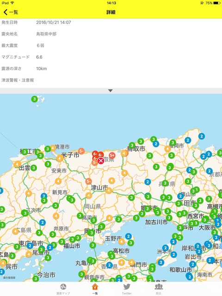Tap the 一覧 house icon tab
Image resolution: width=222 pixels, height=296 pixels.
pyautogui.click(x=95, y=289)
